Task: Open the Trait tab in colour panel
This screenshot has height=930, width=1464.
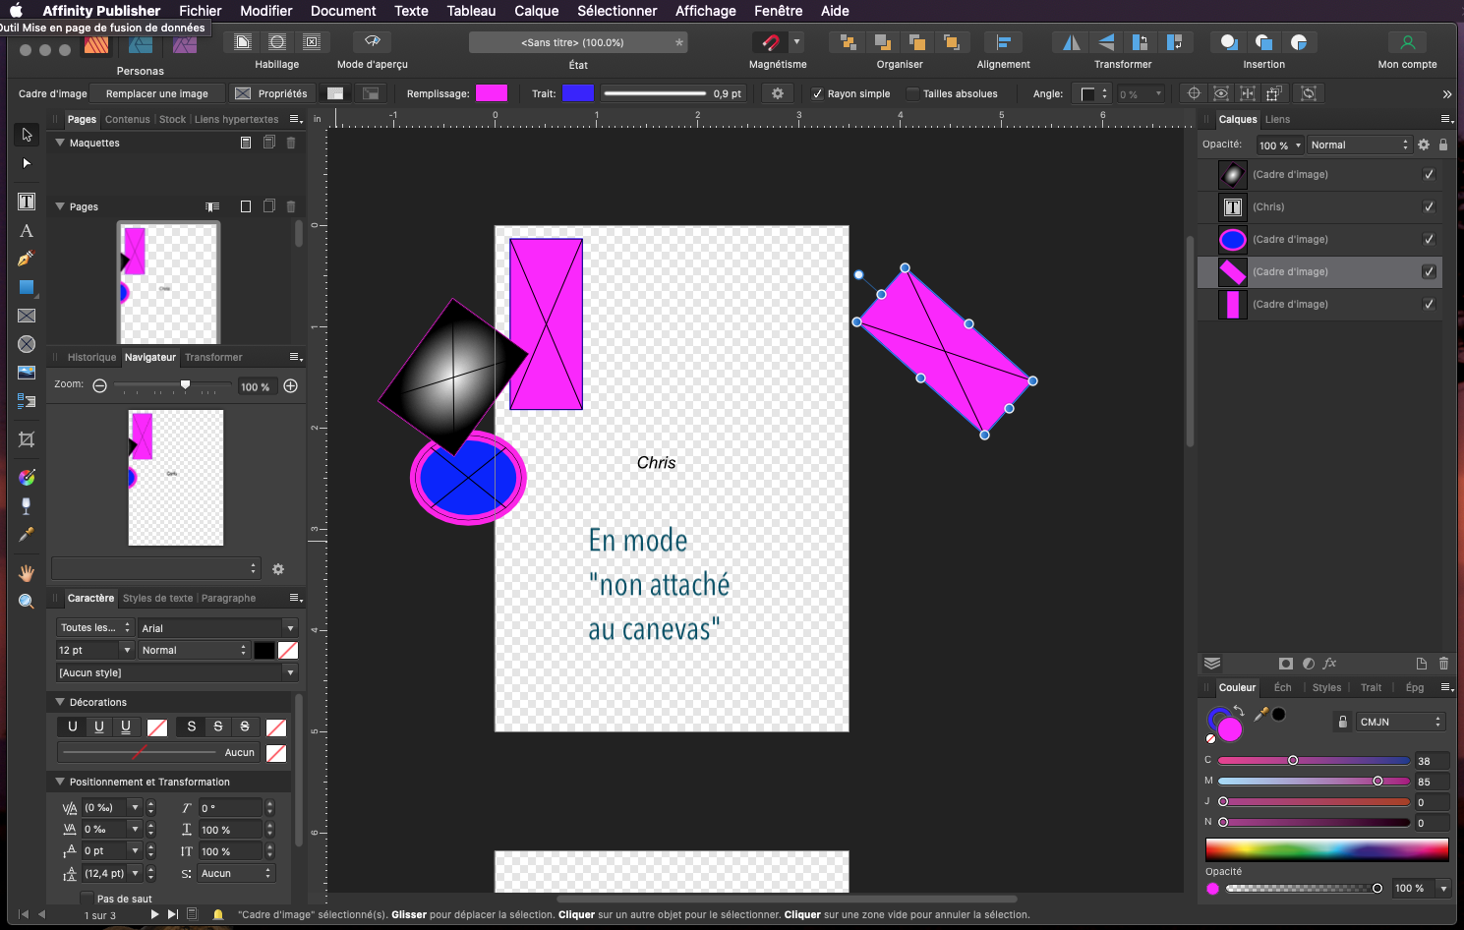Action: pos(1371,687)
